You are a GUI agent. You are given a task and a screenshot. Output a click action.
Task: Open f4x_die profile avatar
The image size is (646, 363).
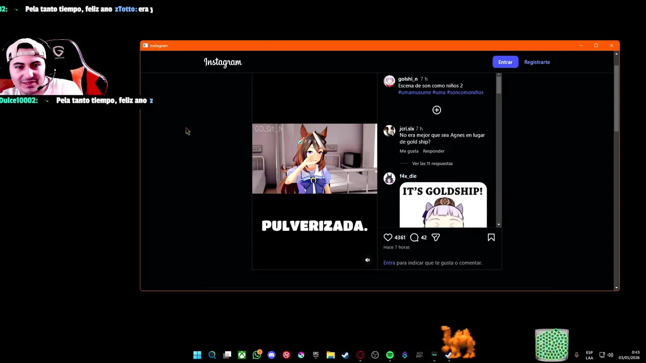coord(389,178)
